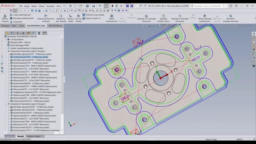Switch to the Szkic tab
This screenshot has height=144, width=256.
coord(14,26)
